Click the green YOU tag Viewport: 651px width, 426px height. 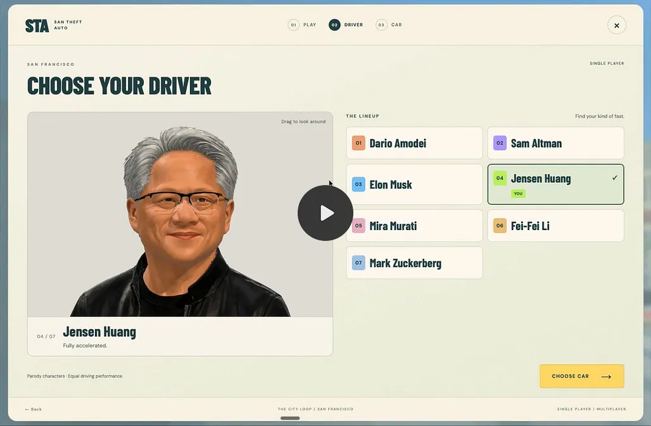tap(518, 193)
